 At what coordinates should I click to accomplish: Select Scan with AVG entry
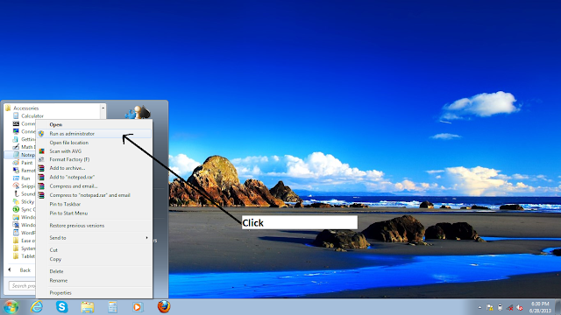coord(66,151)
